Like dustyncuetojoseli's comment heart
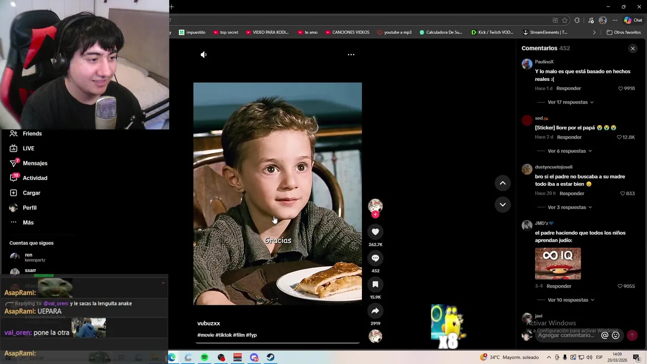The height and width of the screenshot is (364, 647). (x=623, y=194)
